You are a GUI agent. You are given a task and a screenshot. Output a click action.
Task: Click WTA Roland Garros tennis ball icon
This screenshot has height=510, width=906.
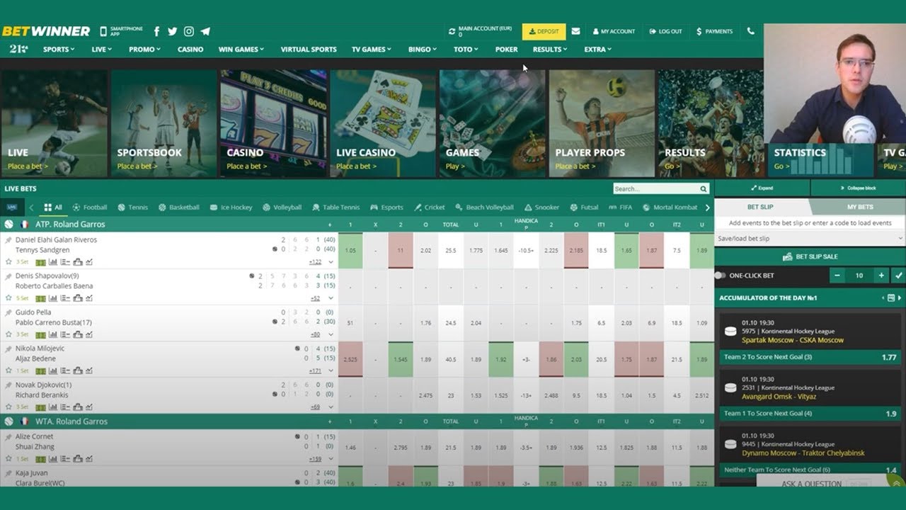[9, 421]
